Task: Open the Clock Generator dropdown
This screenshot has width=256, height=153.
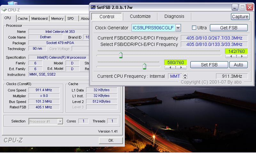Action: tap(178, 28)
